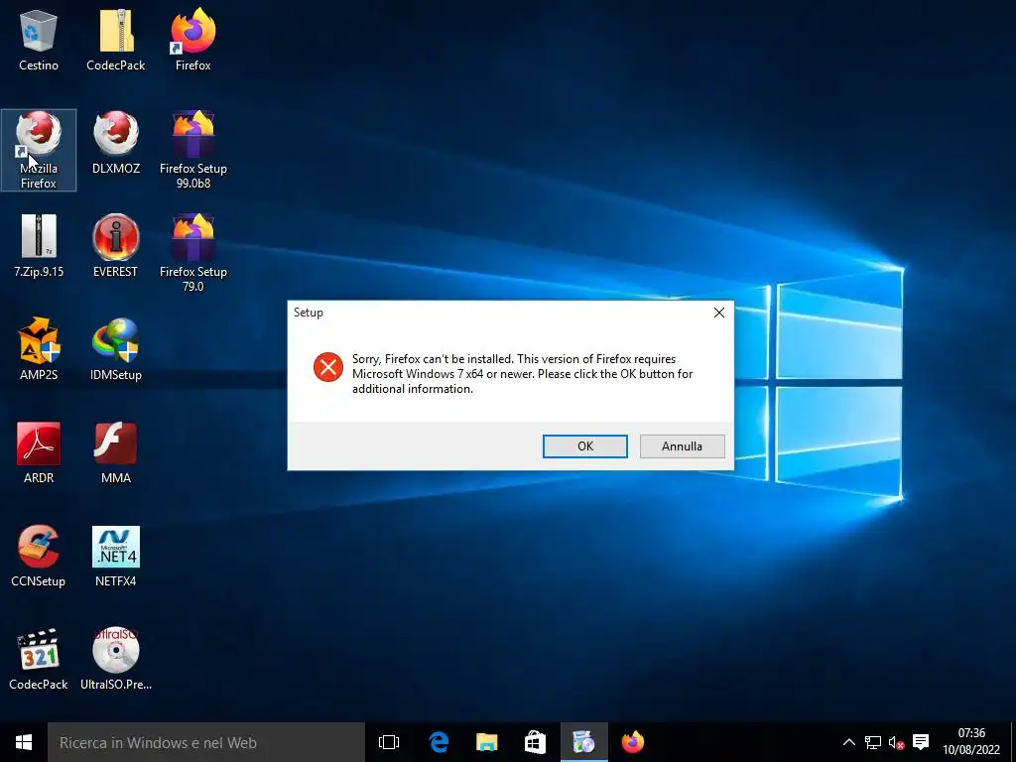
Task: Open Microsoft Store from taskbar
Action: pyautogui.click(x=535, y=742)
